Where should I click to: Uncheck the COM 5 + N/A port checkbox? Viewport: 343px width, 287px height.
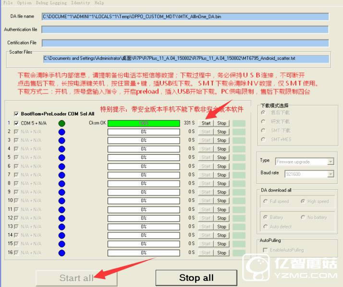[17, 123]
